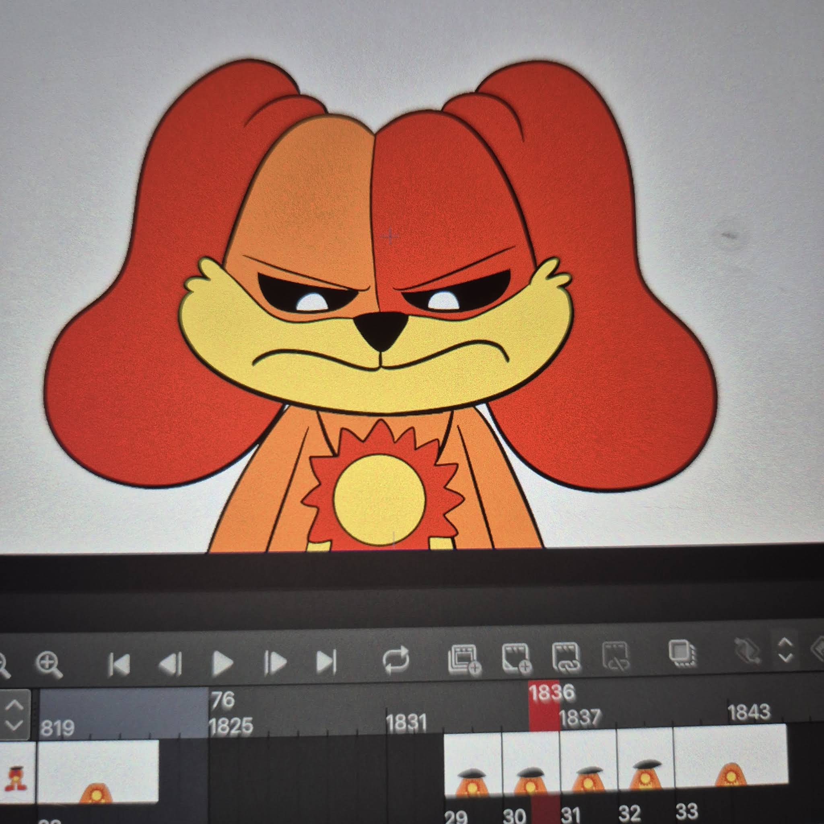Click the up/down chevron selector in toolbar
Image resolution: width=824 pixels, height=824 pixels.
[x=785, y=650]
